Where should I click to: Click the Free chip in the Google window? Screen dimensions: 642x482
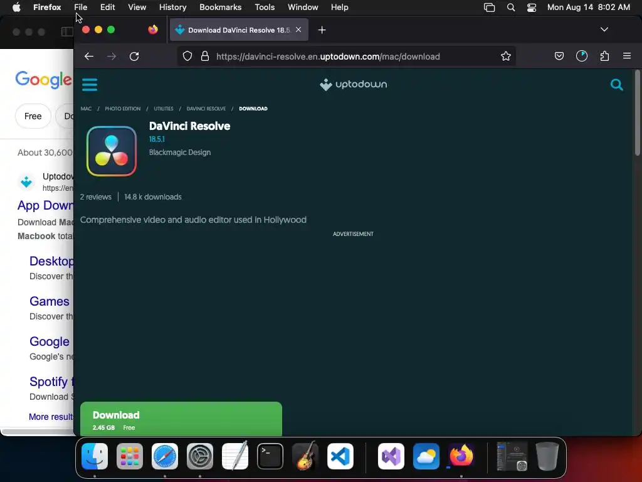coord(33,116)
